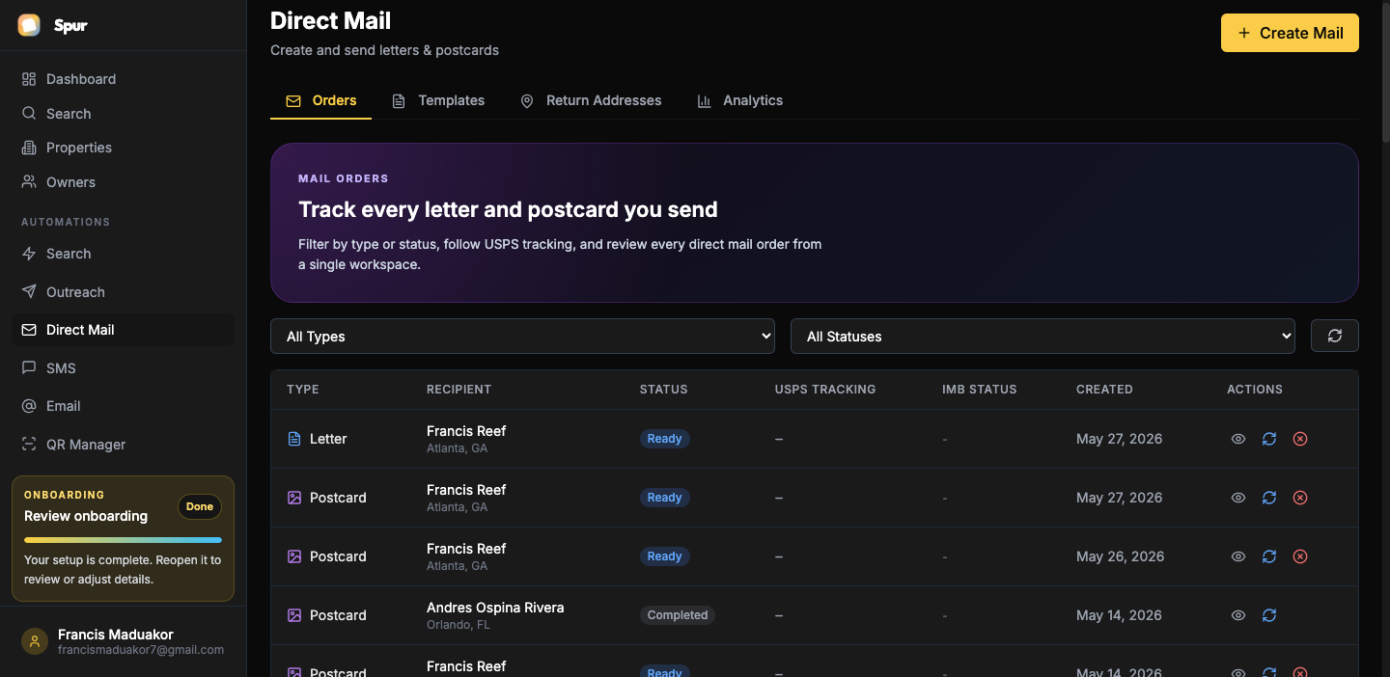The width and height of the screenshot is (1390, 677).
Task: Cancel the May 27 Postcard order
Action: pos(1300,498)
